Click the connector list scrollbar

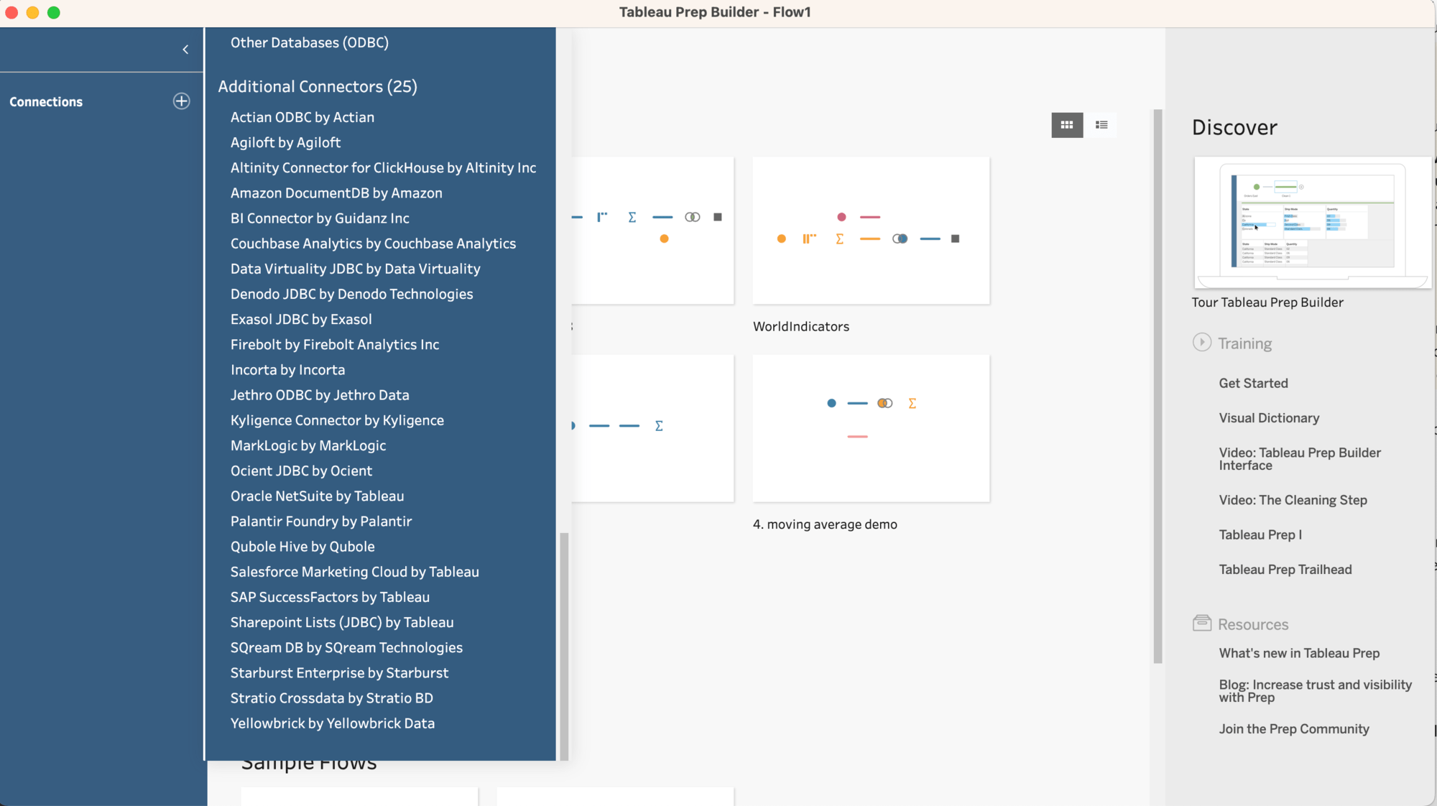(x=564, y=646)
